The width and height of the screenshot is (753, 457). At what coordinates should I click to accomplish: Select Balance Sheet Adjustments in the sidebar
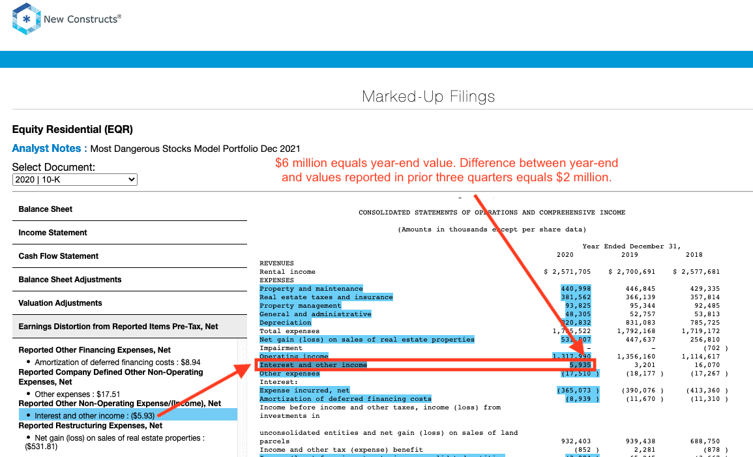[130, 280]
